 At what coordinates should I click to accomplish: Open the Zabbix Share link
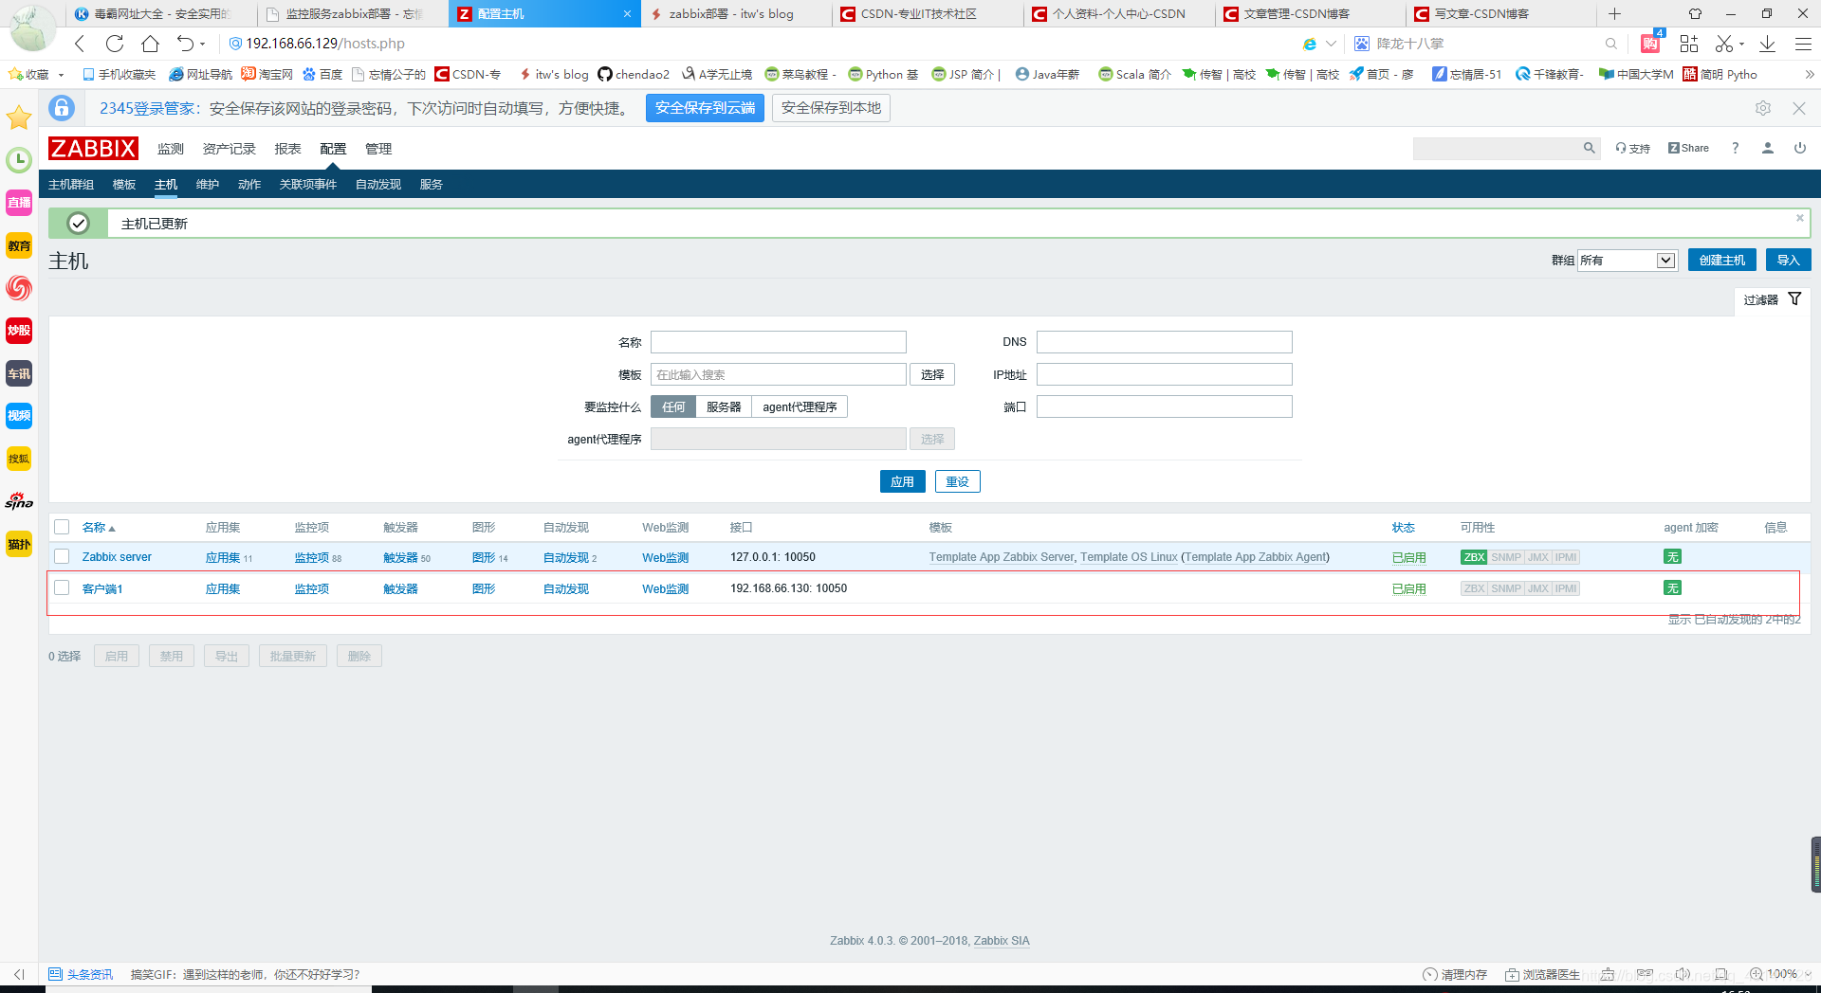[x=1688, y=149]
